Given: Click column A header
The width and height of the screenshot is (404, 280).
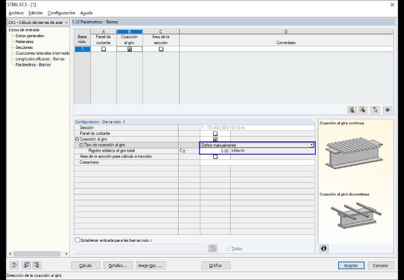Looking at the screenshot, I should tap(104, 32).
